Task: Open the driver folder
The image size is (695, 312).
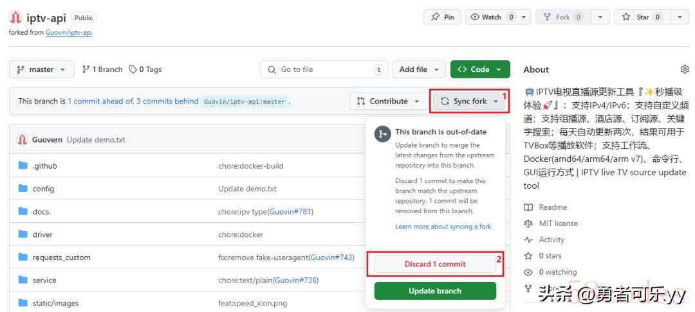Action: [x=42, y=235]
